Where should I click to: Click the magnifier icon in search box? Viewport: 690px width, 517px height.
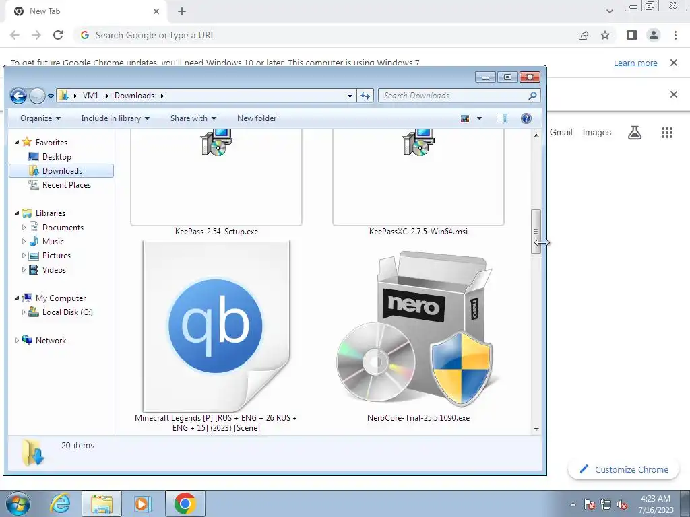pos(532,96)
